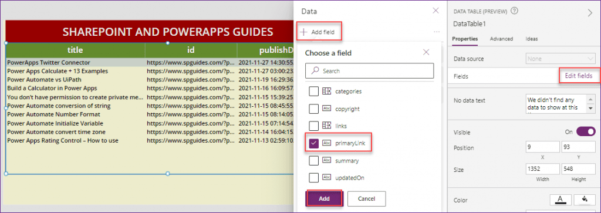Screen dimensions: 601x213
Task: Click the DataTable1 control name
Action: (470, 23)
